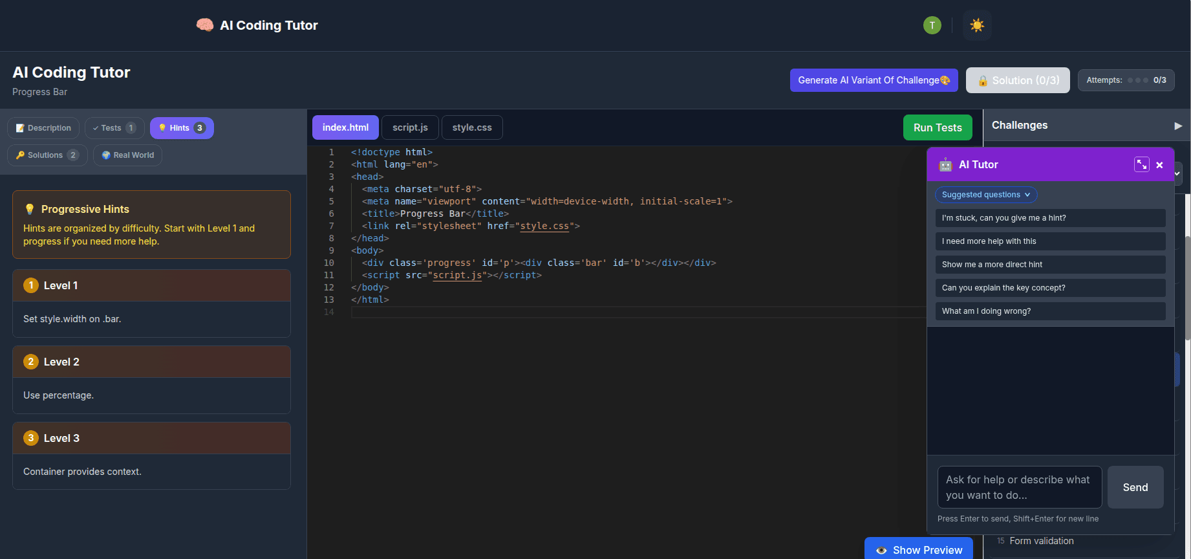Select "Show me a more direct hint"

(x=1050, y=265)
